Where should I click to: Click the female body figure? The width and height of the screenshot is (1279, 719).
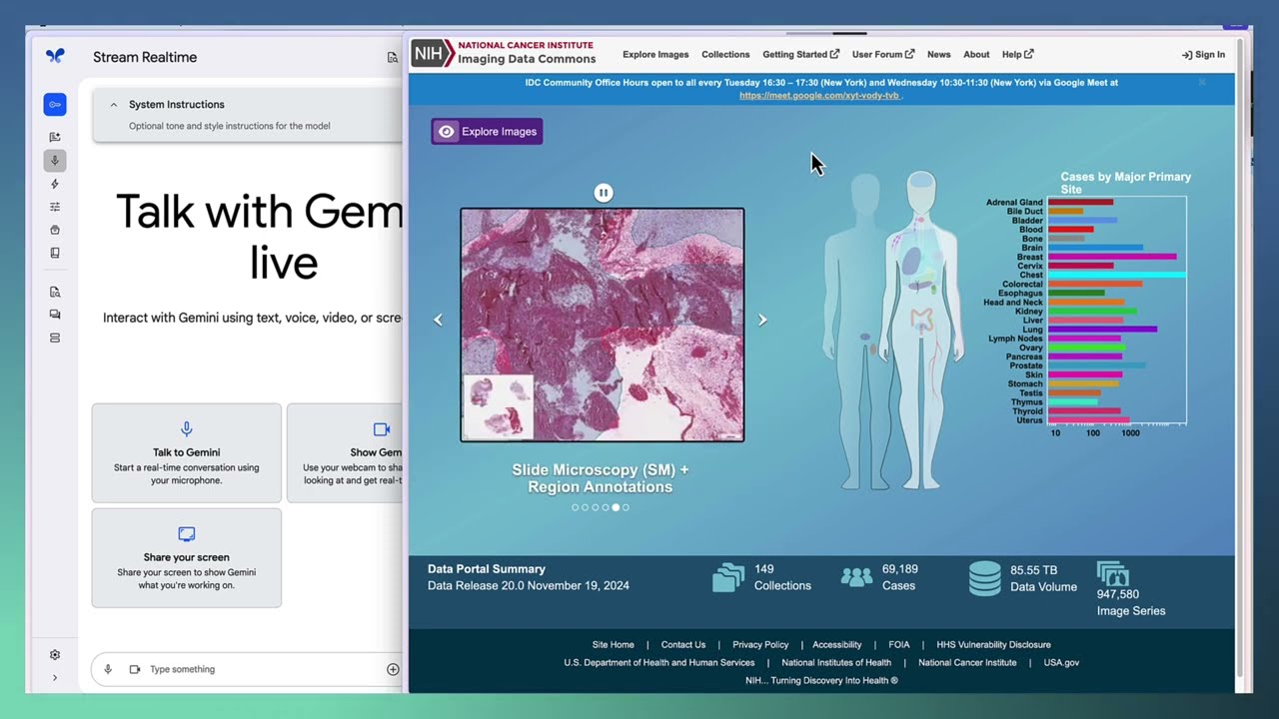(920, 330)
